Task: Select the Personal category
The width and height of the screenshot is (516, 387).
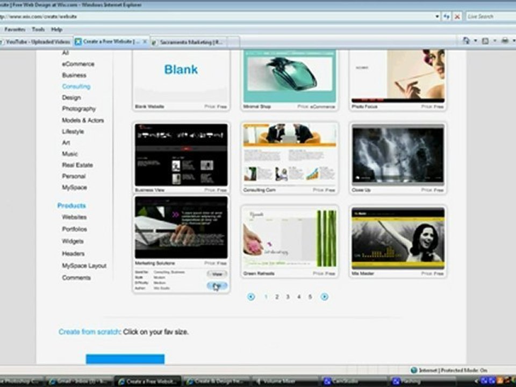Action: point(74,176)
